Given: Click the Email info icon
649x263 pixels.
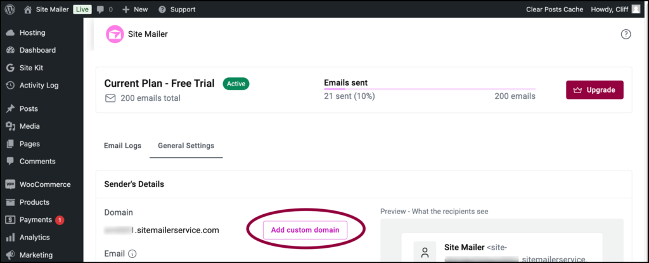Looking at the screenshot, I should (x=132, y=254).
